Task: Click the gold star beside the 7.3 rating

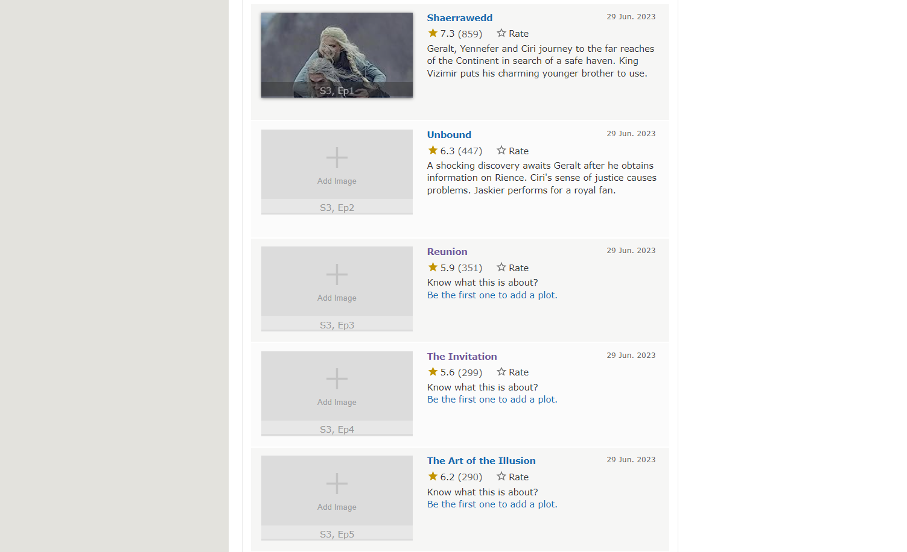Action: 433,33
